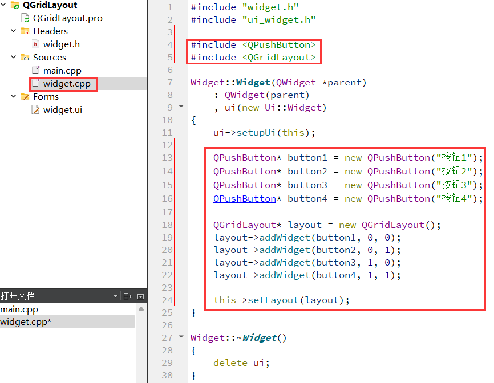Select the Sources node label

coord(50,57)
